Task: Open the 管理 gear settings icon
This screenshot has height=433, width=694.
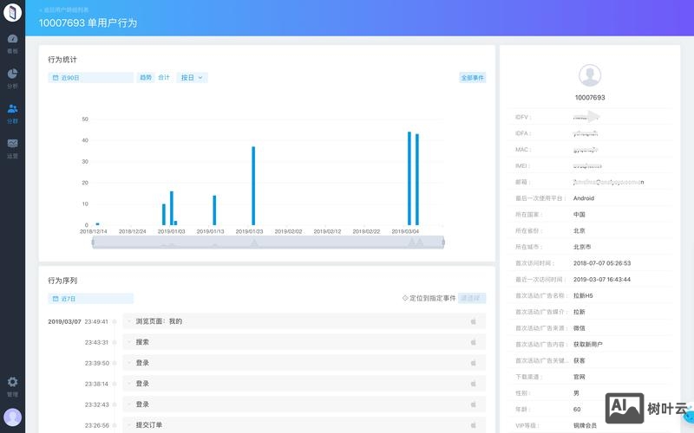Action: click(x=12, y=385)
